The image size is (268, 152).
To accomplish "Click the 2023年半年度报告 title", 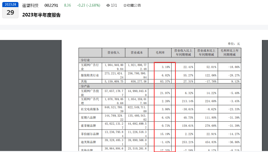I will tap(41, 15).
